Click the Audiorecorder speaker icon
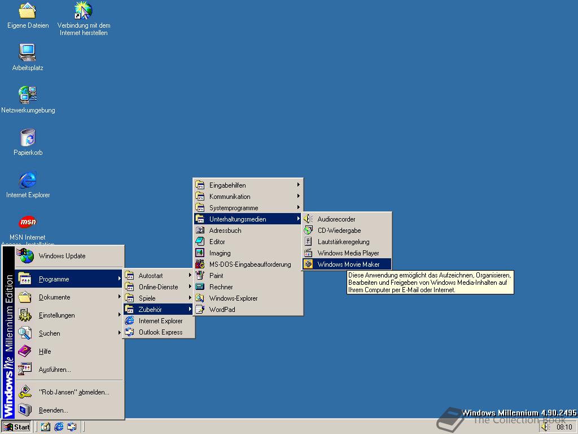The height and width of the screenshot is (434, 578). pyautogui.click(x=308, y=219)
